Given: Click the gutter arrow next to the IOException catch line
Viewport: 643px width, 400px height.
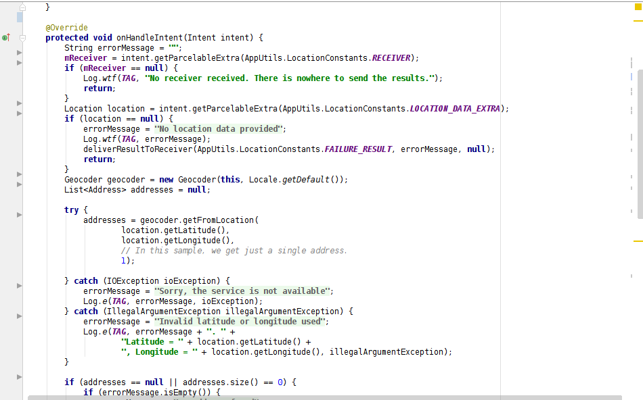Looking at the screenshot, I should click(19, 286).
